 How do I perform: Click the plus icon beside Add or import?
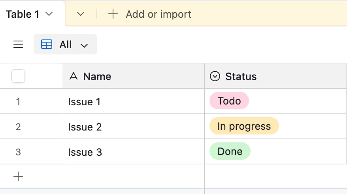(113, 14)
